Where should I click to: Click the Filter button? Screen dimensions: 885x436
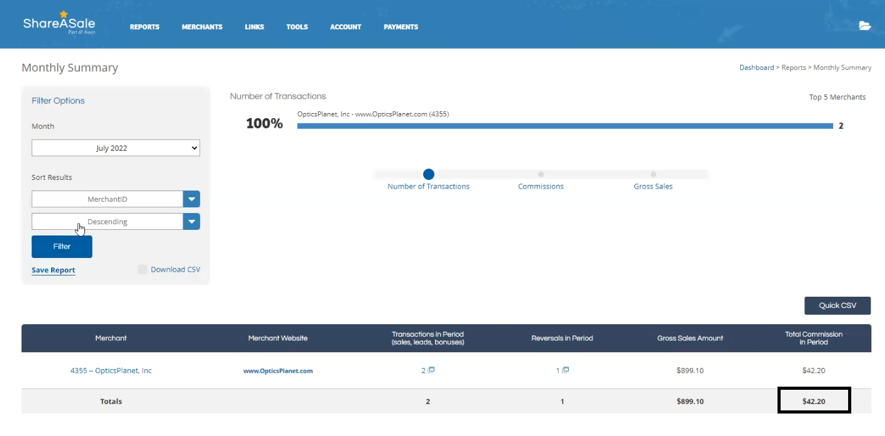(62, 247)
